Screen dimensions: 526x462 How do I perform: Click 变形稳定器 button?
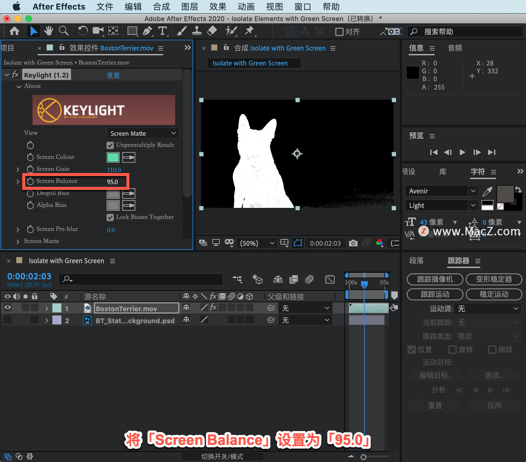(494, 279)
